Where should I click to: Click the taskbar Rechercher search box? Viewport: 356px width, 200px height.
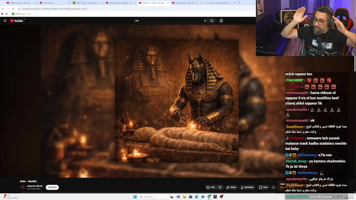(154, 197)
